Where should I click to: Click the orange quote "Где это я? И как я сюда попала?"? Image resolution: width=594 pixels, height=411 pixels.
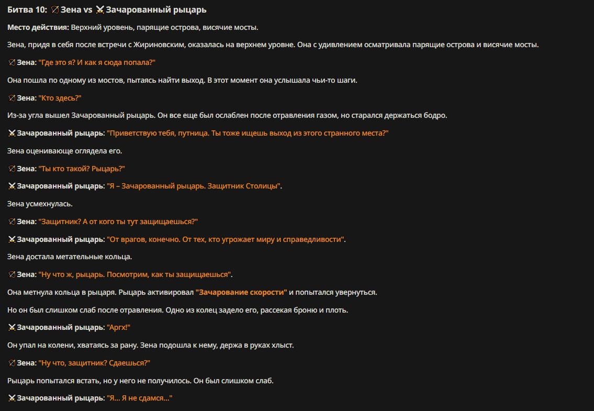click(x=97, y=62)
